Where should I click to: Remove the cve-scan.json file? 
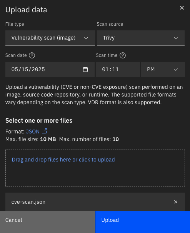pos(176,202)
